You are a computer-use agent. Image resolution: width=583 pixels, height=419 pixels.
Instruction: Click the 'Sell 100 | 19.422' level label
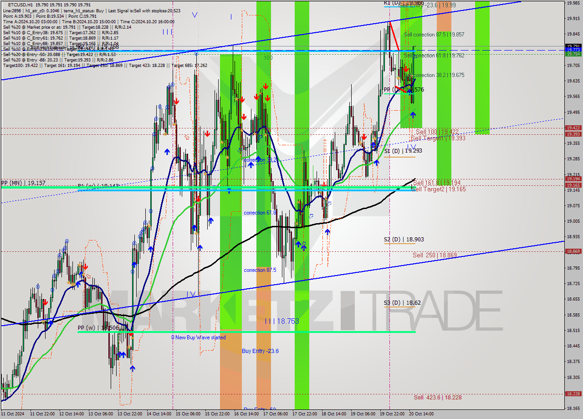[x=437, y=132]
